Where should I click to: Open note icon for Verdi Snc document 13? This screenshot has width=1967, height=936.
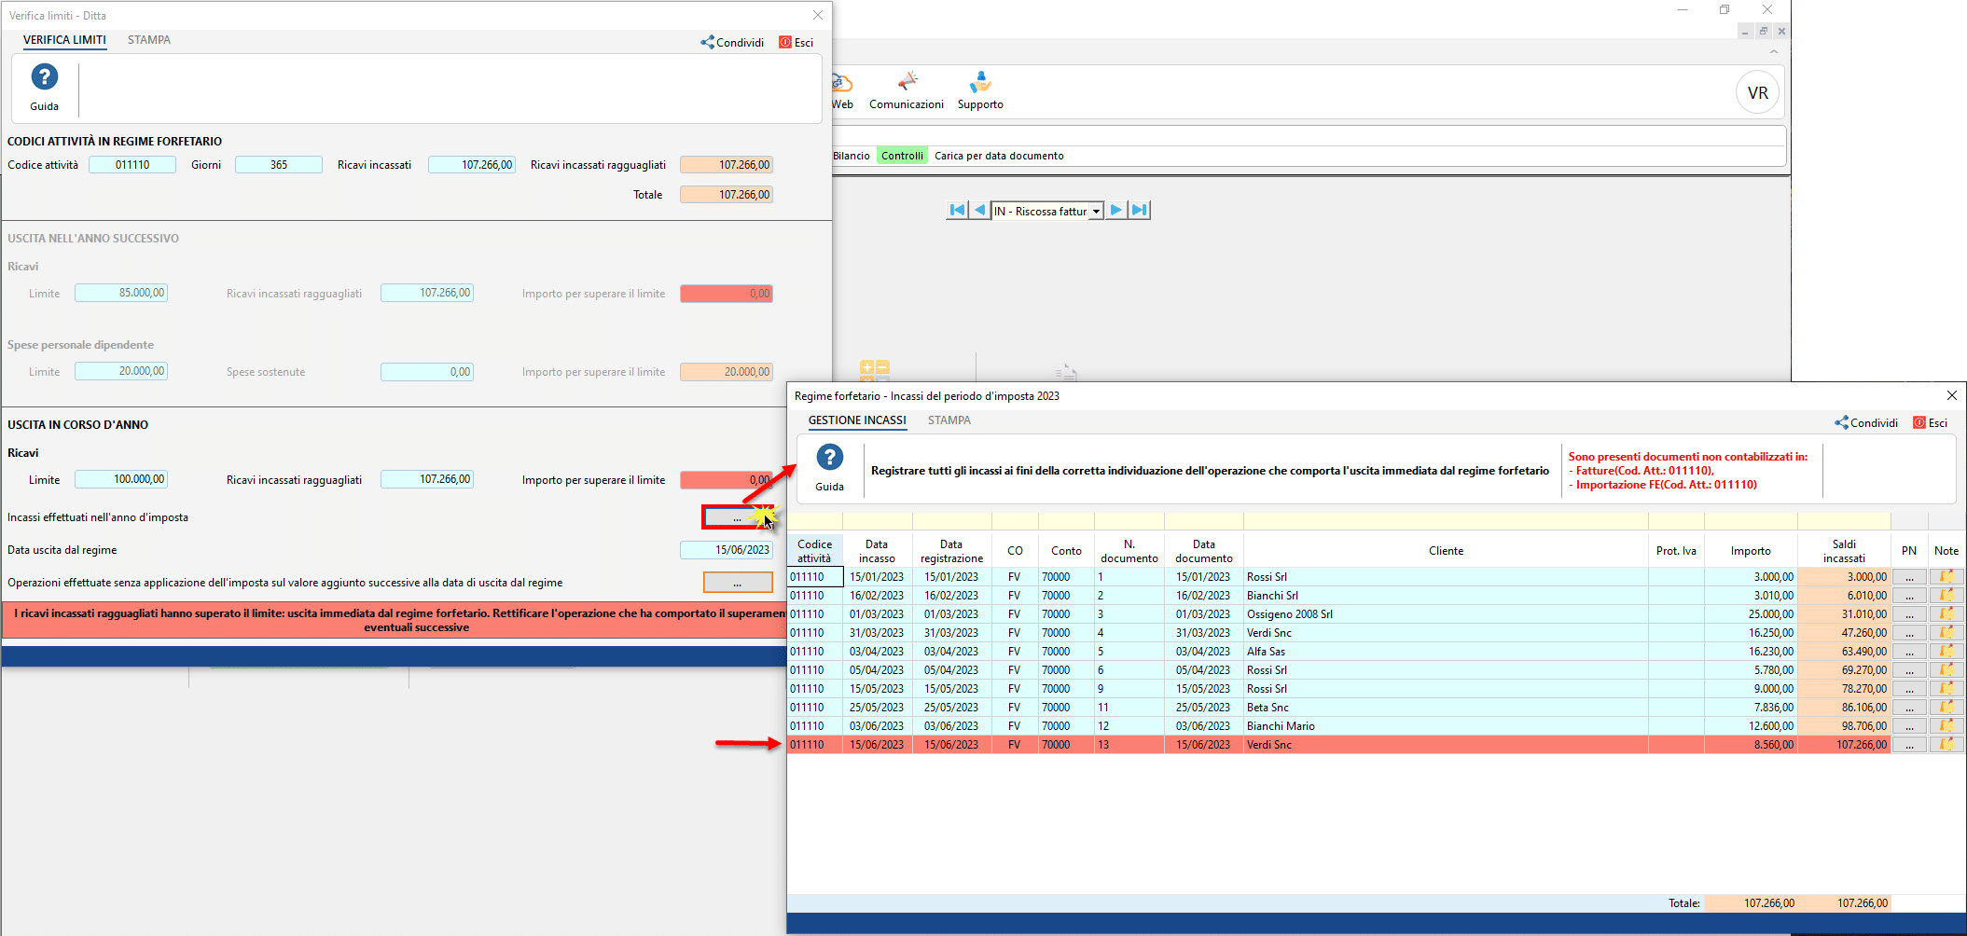click(1946, 745)
